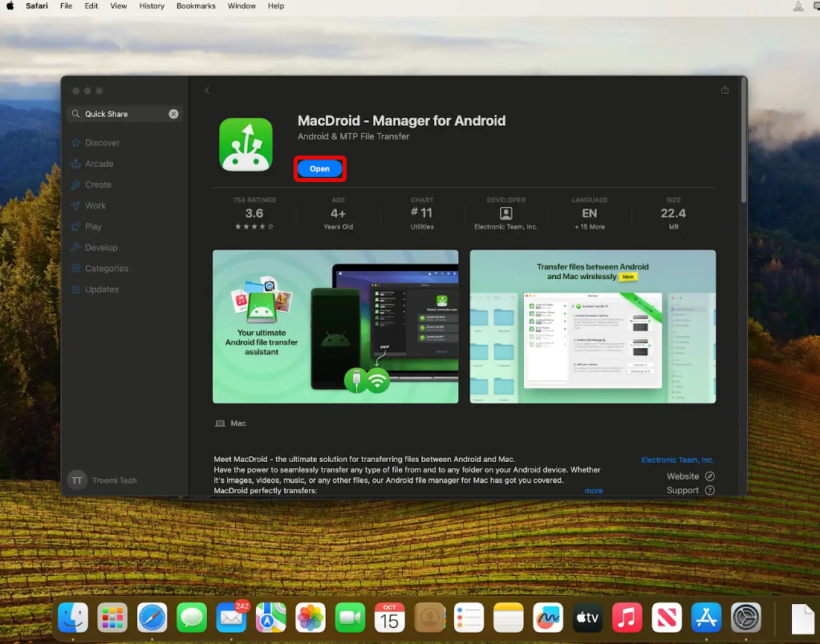
Task: Open the Help menu
Action: pyautogui.click(x=276, y=6)
